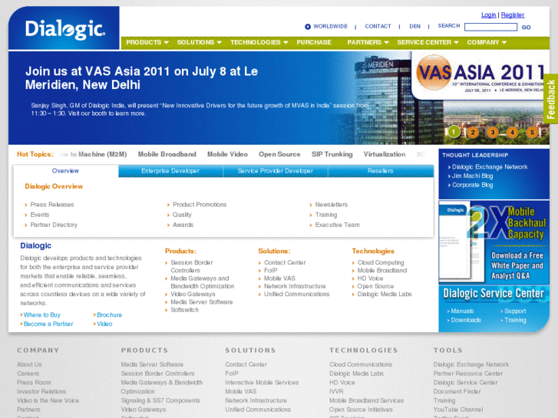
Task: Expand the Solutions dropdown menu
Action: [x=200, y=42]
